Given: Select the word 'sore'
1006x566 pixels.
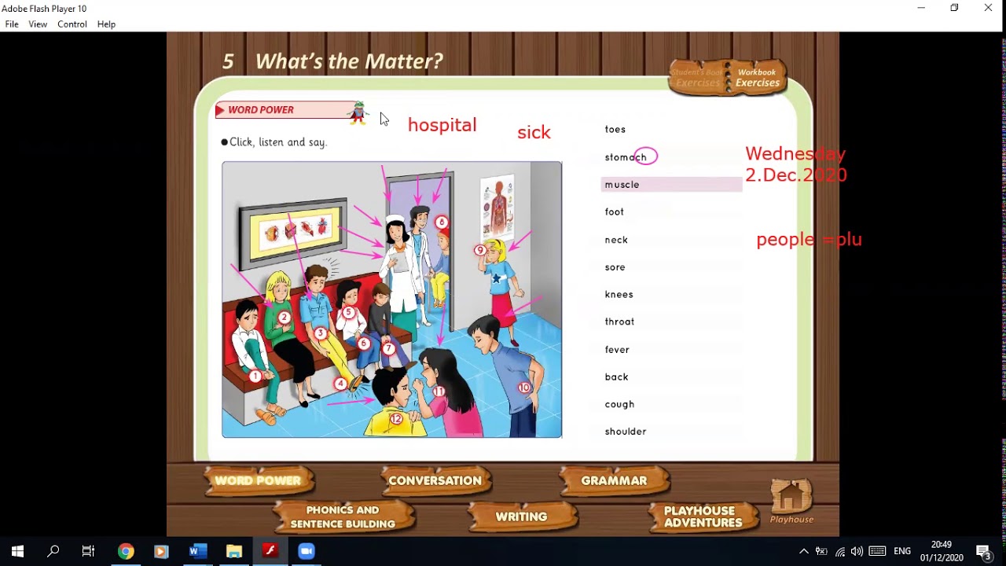Looking at the screenshot, I should point(615,267).
